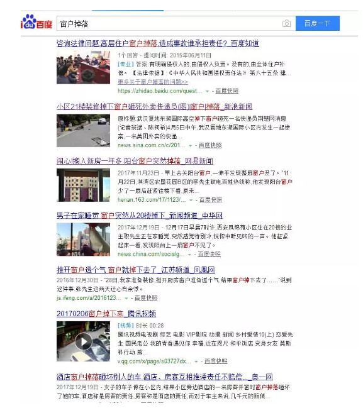Open the 凤凰网 江苏频道 result title

pyautogui.click(x=136, y=270)
